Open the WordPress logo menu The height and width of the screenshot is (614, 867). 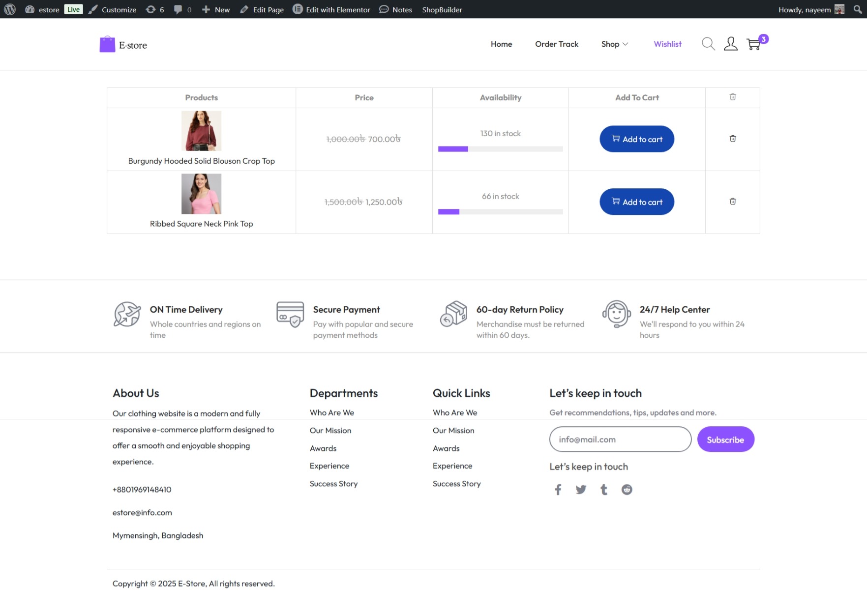(9, 9)
